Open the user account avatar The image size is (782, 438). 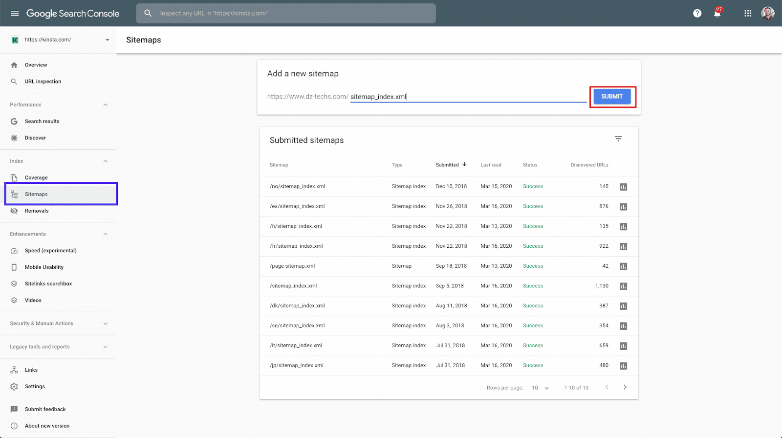coord(768,13)
